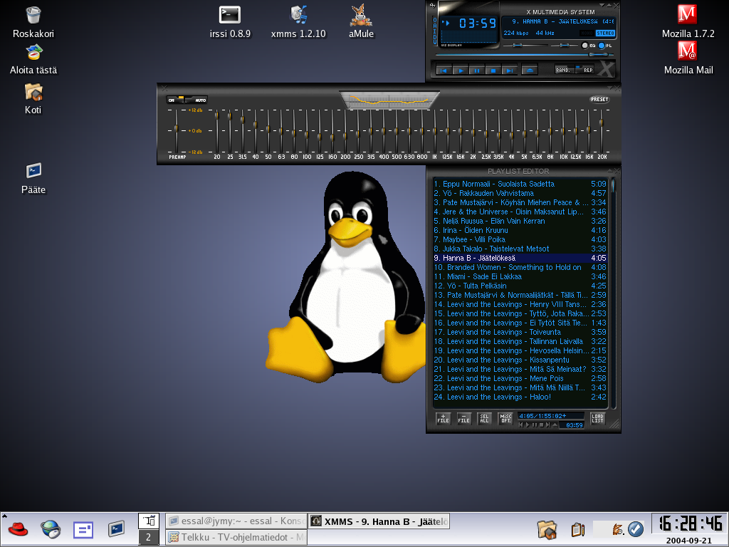This screenshot has height=547, width=729.
Task: Click the OAIDV options letters strip
Action: point(435,31)
